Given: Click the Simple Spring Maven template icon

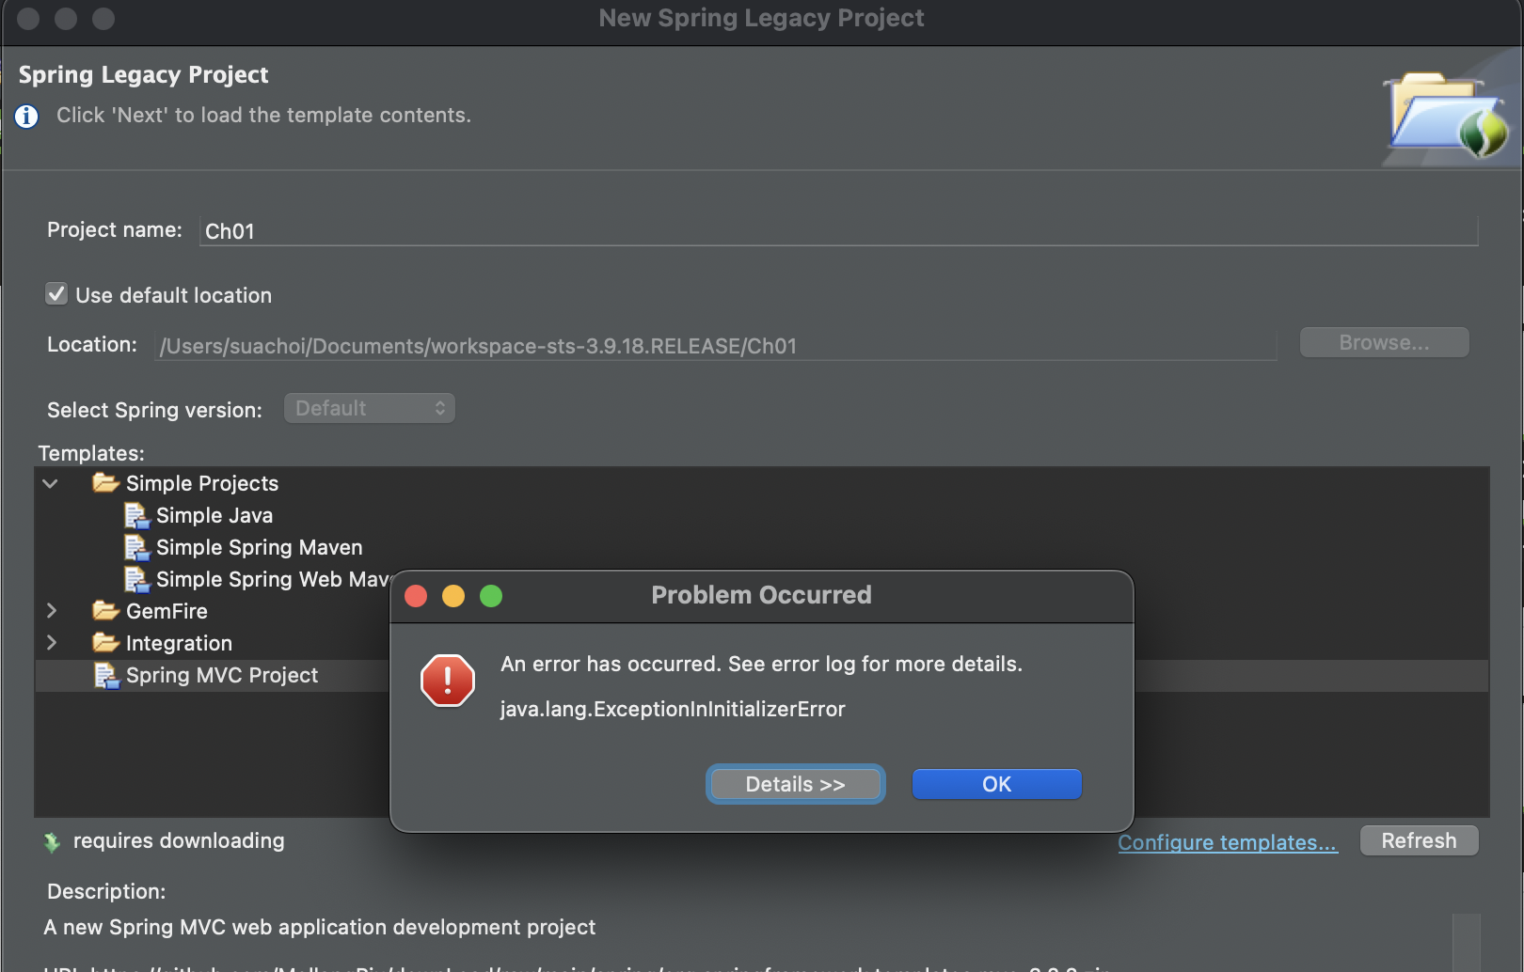Looking at the screenshot, I should click(x=137, y=547).
